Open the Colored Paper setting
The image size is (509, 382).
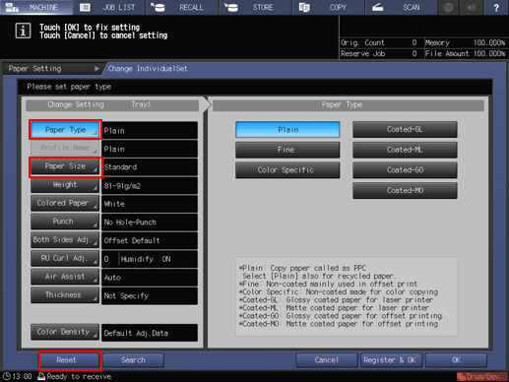tap(65, 203)
